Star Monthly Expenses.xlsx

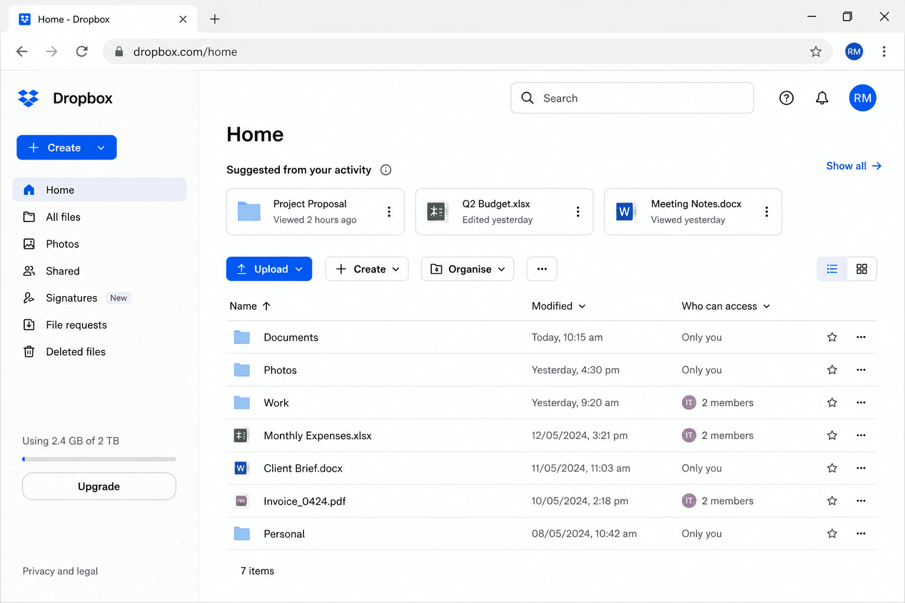pos(832,436)
